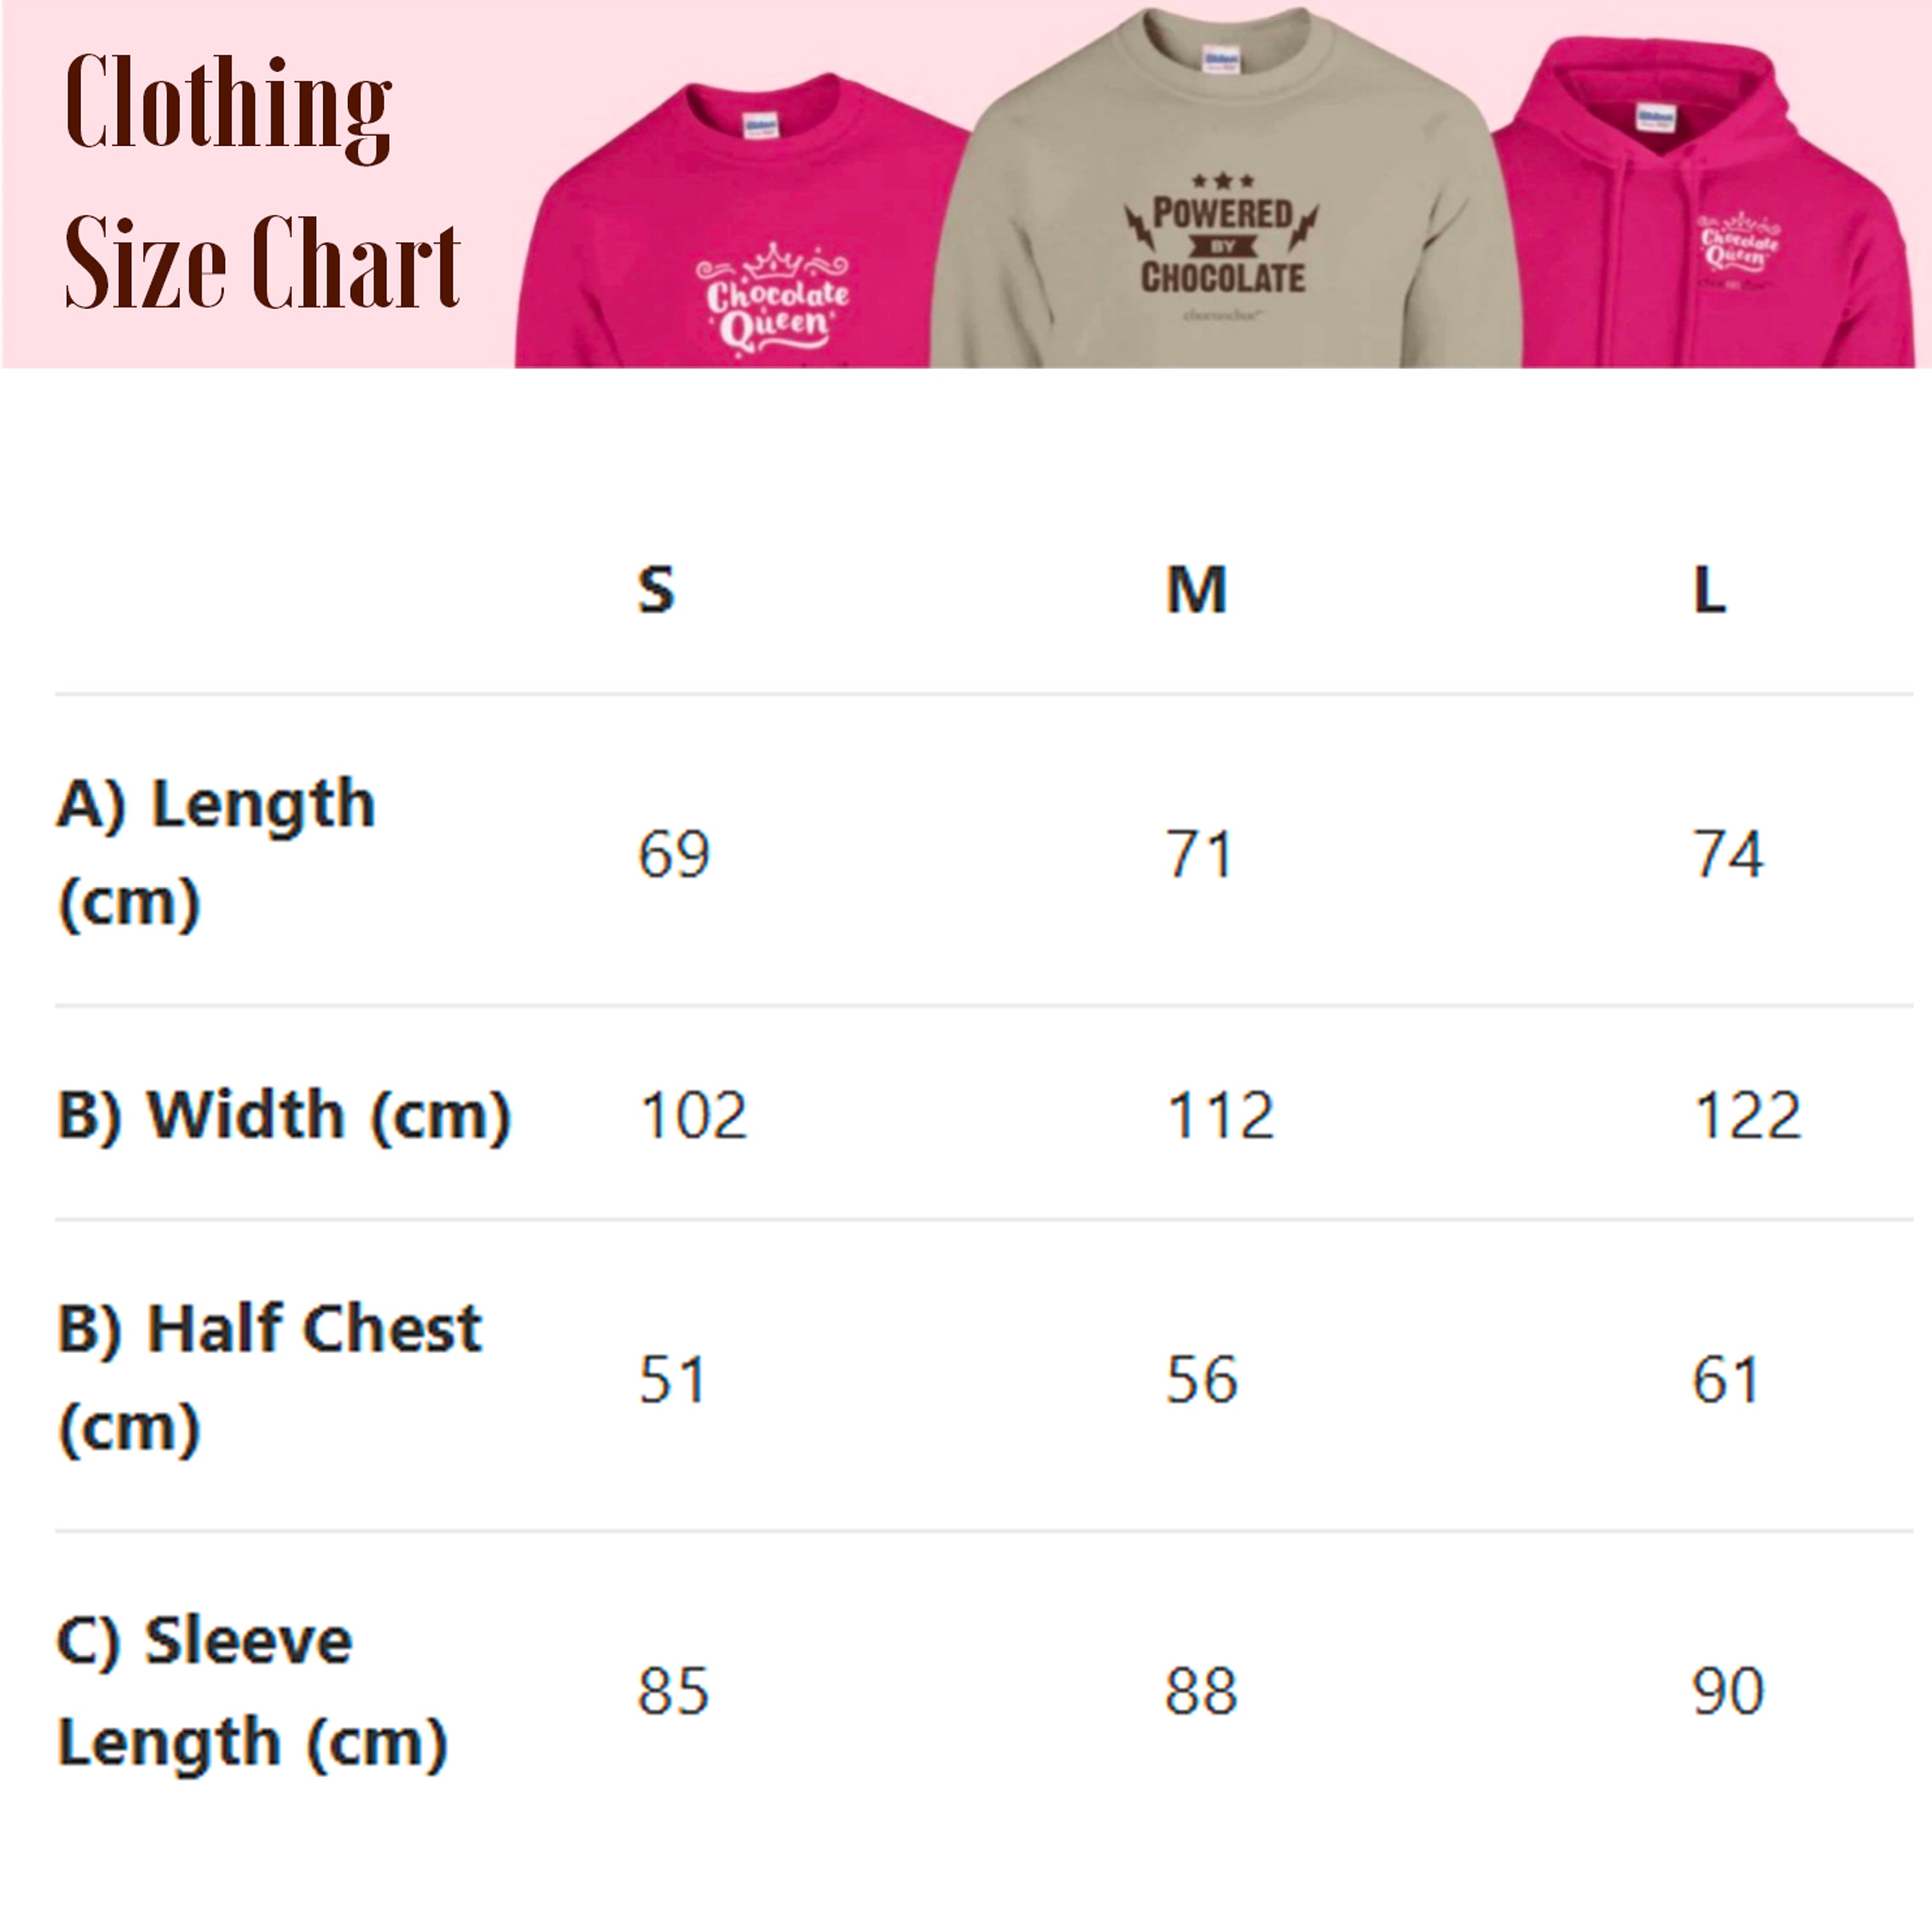Click the small chest logo on the pink hoodie
Screen dimensions: 1932x1932
(x=1739, y=244)
